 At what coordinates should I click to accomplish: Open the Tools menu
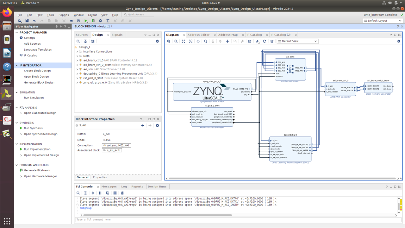tap(51, 15)
